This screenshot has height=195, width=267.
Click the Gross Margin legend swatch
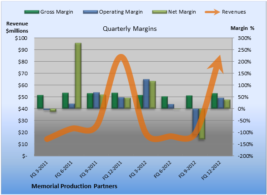(32, 12)
